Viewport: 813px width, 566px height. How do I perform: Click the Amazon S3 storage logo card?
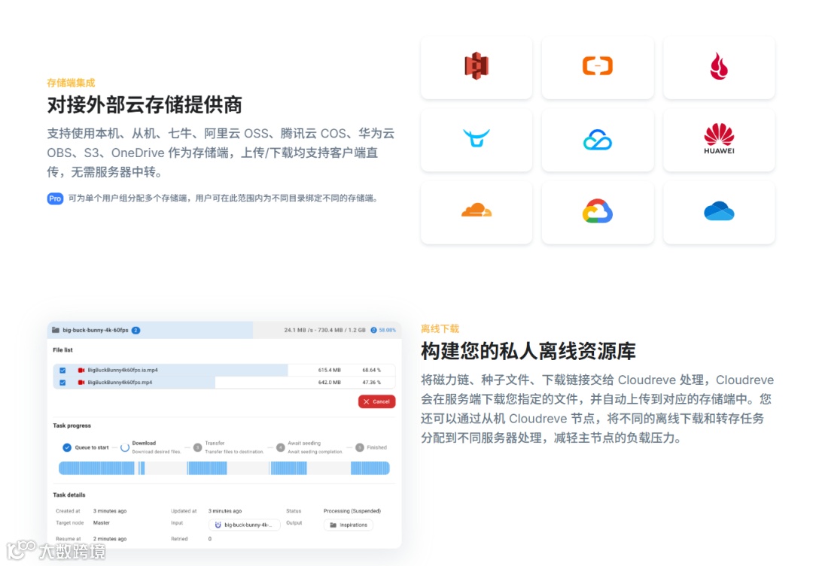pos(476,68)
